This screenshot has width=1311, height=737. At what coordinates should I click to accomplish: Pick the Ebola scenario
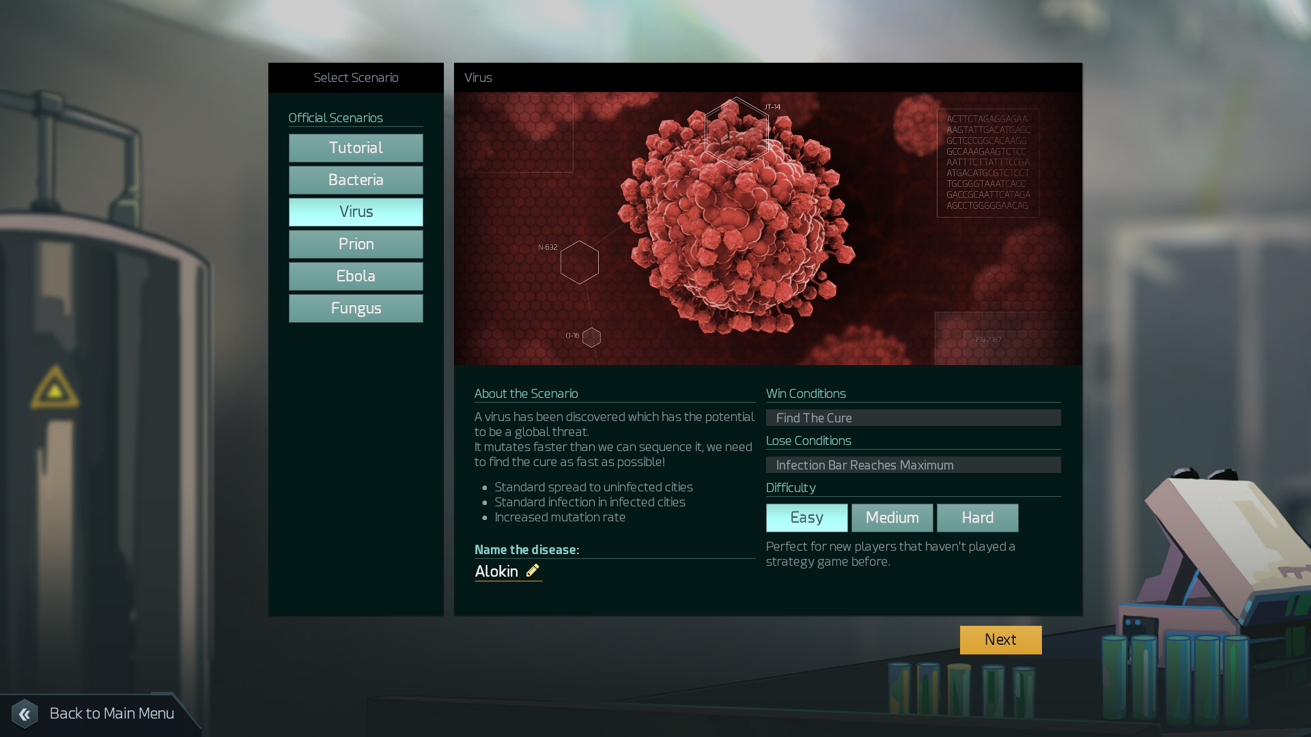(356, 276)
